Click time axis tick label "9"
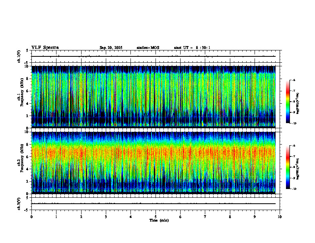 coord(255,217)
